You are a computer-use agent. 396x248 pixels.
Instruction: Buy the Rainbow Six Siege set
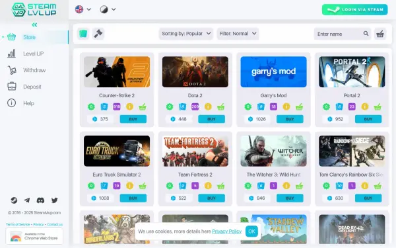pos(368,198)
